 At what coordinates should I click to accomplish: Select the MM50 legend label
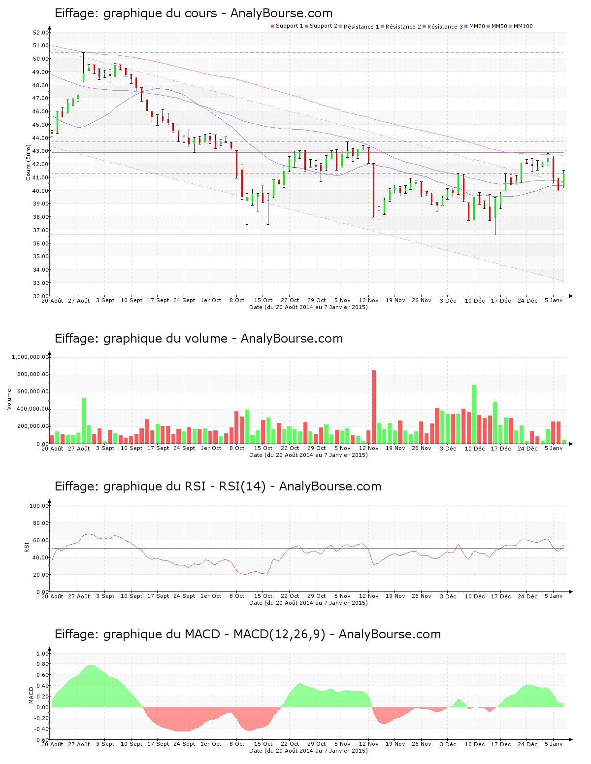click(x=499, y=26)
